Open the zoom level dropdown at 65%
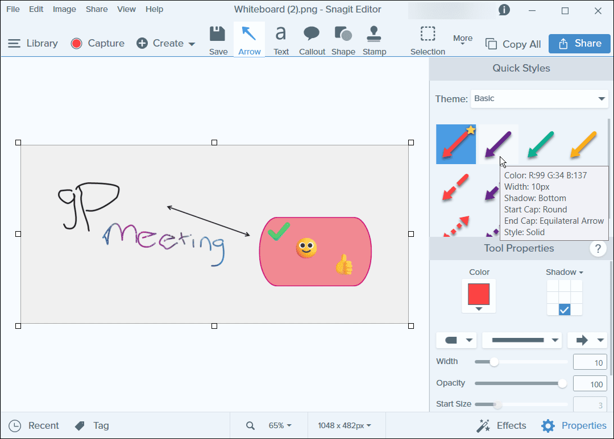The width and height of the screenshot is (614, 439). click(x=280, y=425)
